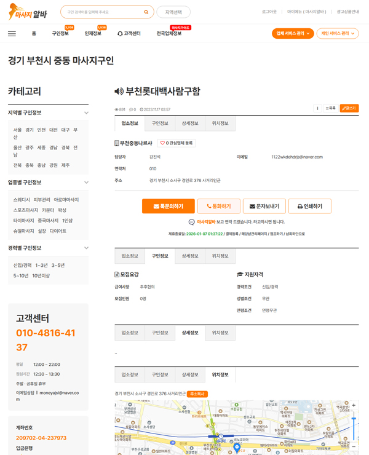Select 1인샵 business type link
Viewport: 369px width, 455px height.
[67, 221]
